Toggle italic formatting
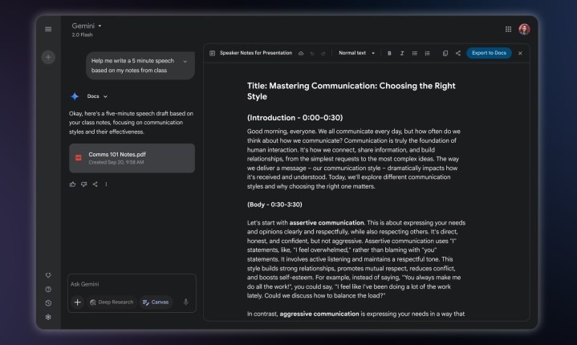577x345 pixels. point(402,53)
